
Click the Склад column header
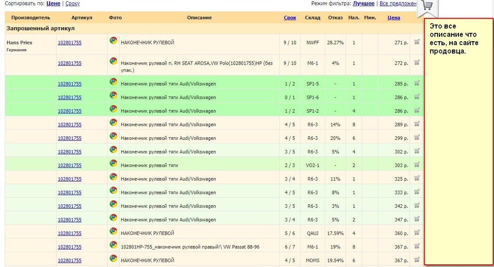tap(313, 18)
